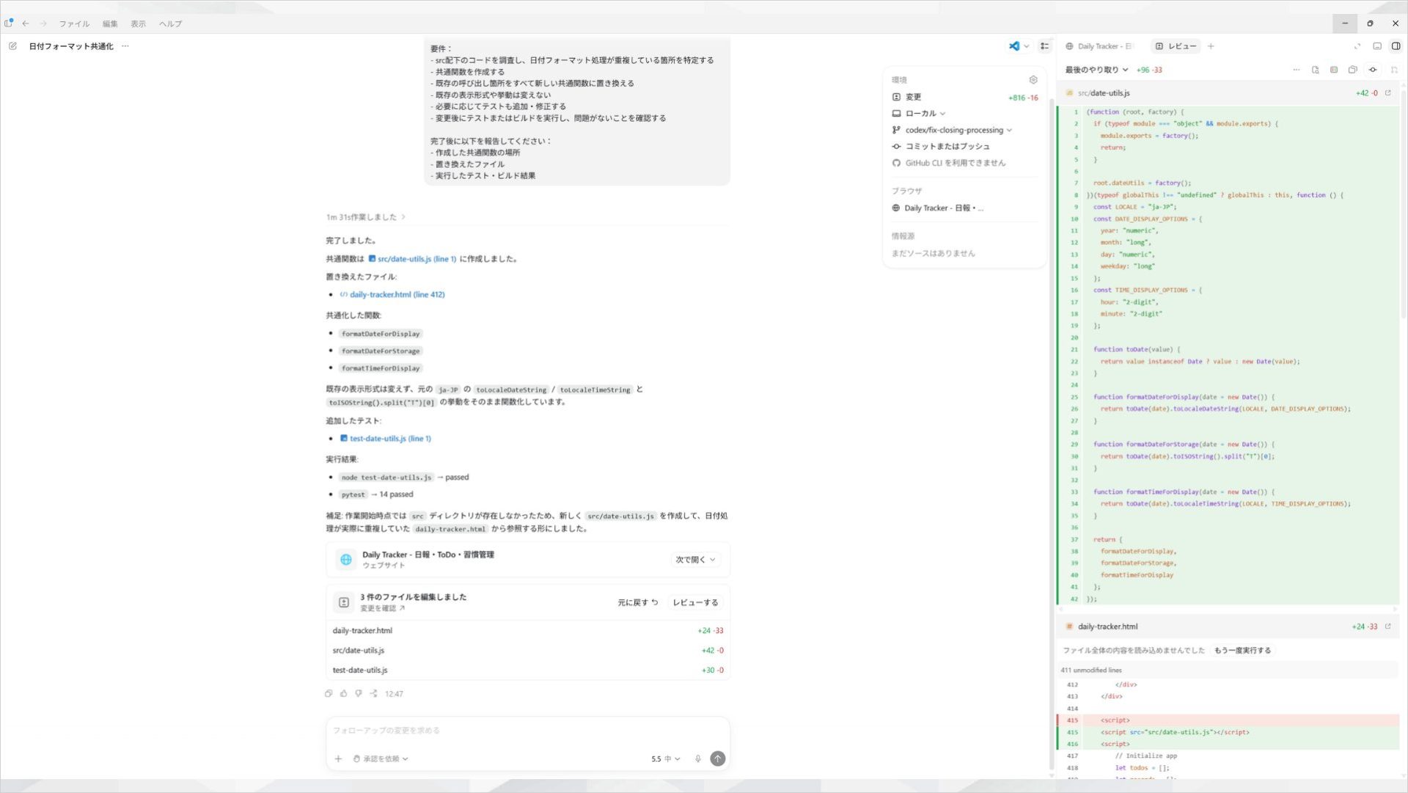The width and height of the screenshot is (1408, 793).
Task: Click the thumbs down icon
Action: pyautogui.click(x=359, y=694)
